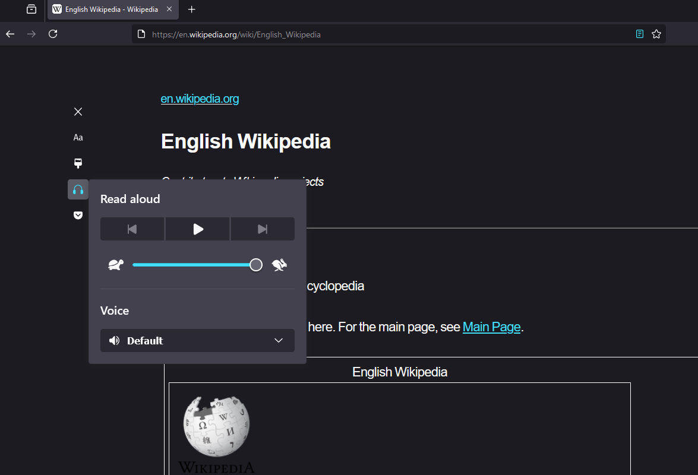Click the turtle slow speed icon
The image size is (698, 475).
[115, 265]
